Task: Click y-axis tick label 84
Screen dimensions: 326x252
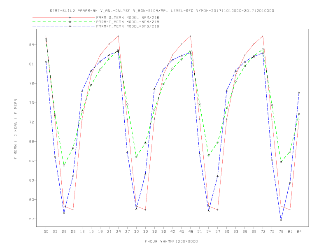Action: click(31, 45)
